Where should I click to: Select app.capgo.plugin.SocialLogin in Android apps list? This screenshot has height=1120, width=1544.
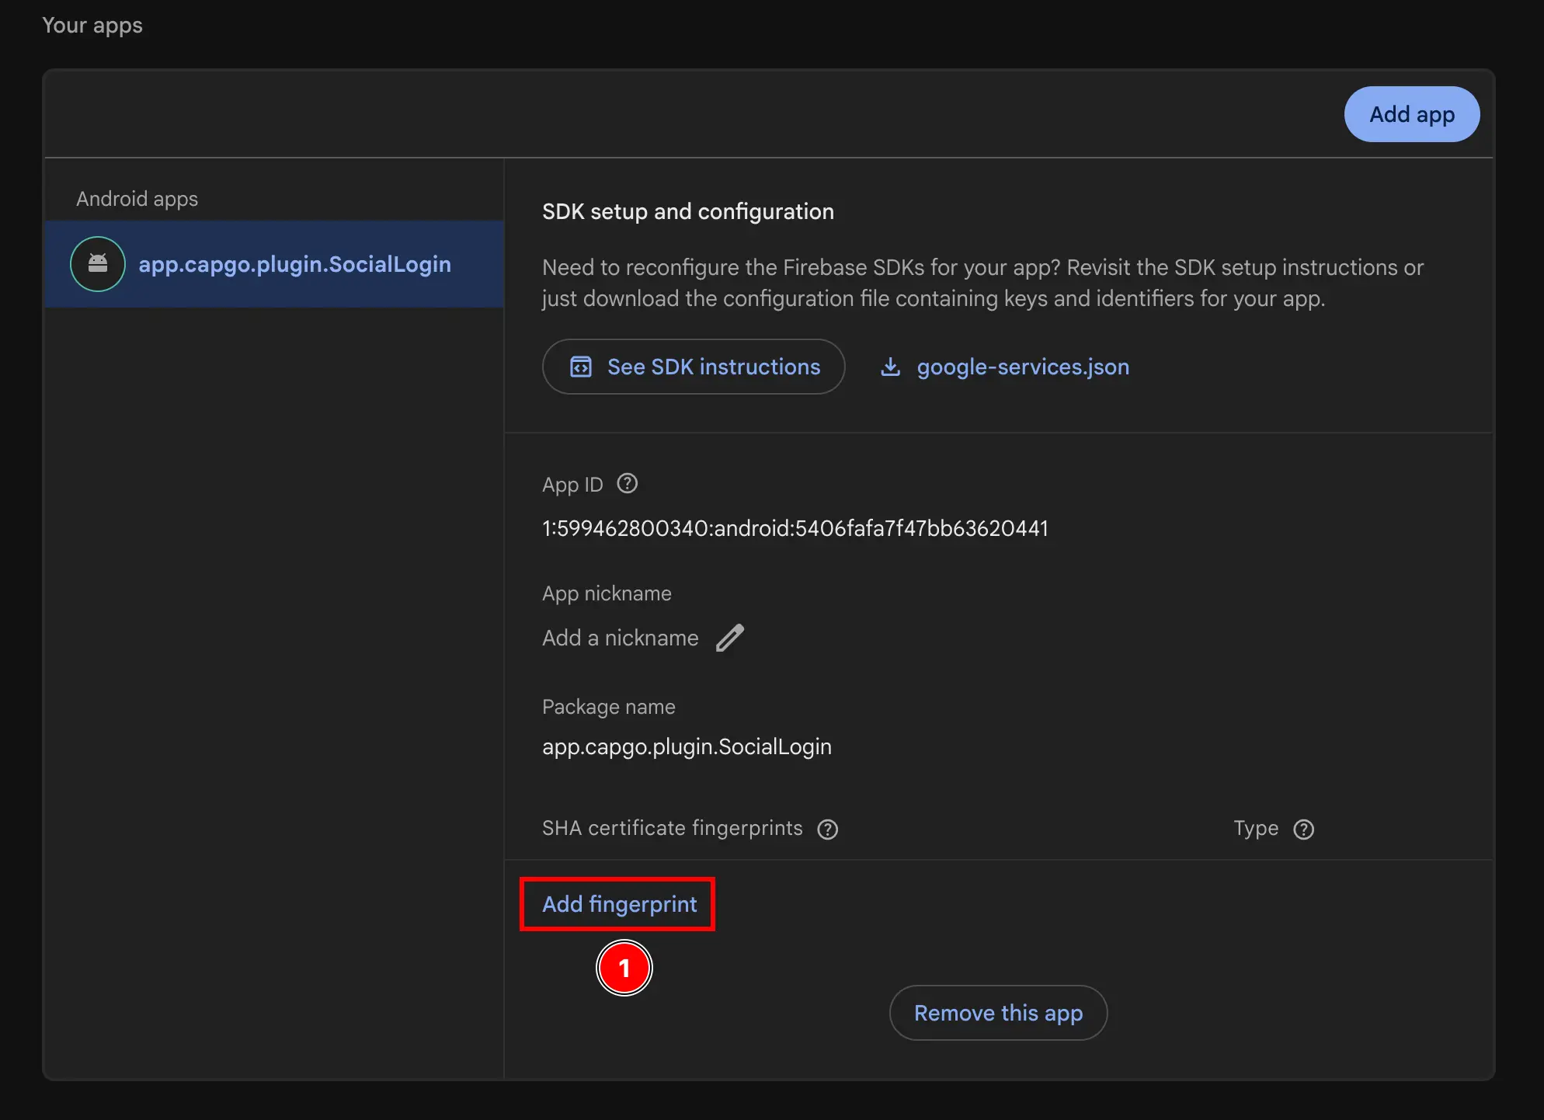coord(295,264)
